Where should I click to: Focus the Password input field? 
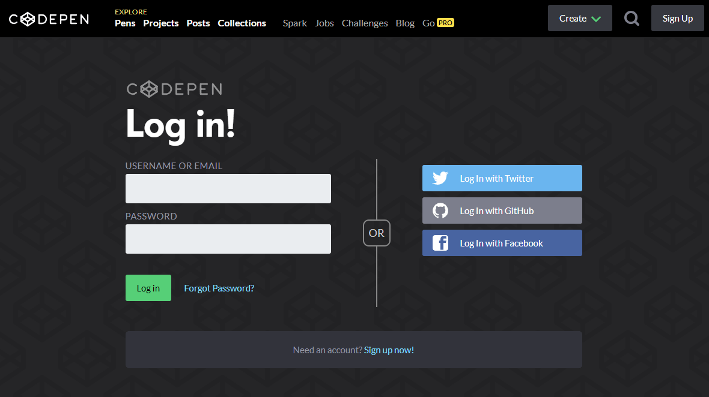pos(228,239)
